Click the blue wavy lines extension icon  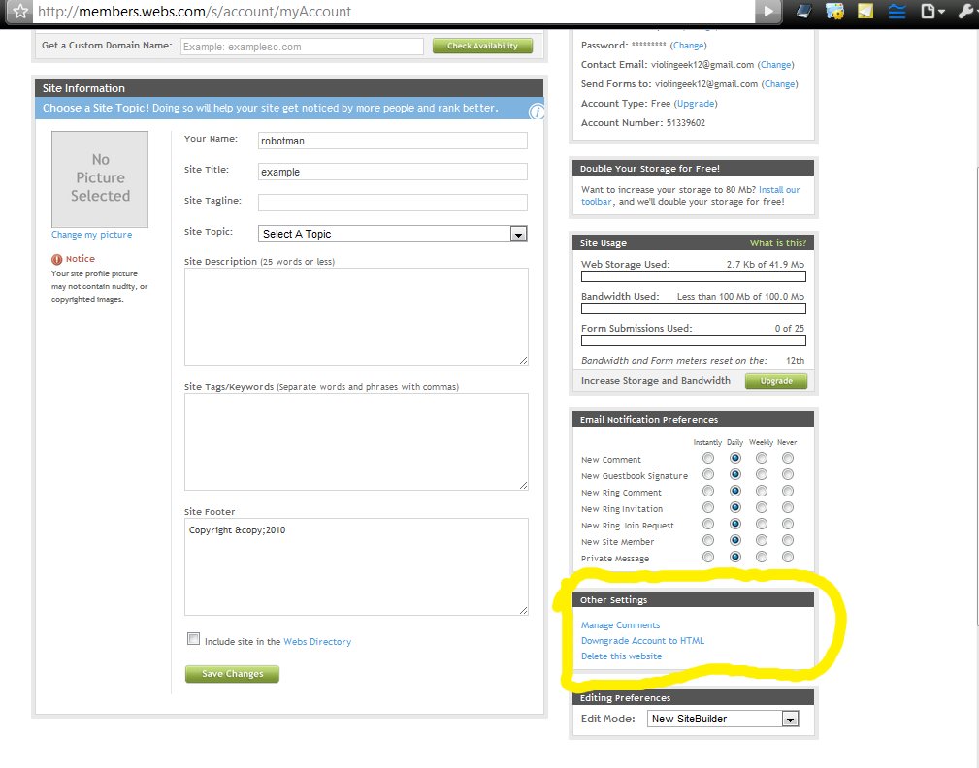pyautogui.click(x=897, y=12)
